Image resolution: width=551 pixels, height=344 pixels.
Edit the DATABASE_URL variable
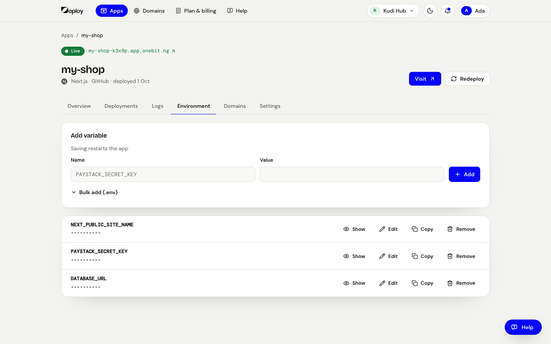point(388,283)
